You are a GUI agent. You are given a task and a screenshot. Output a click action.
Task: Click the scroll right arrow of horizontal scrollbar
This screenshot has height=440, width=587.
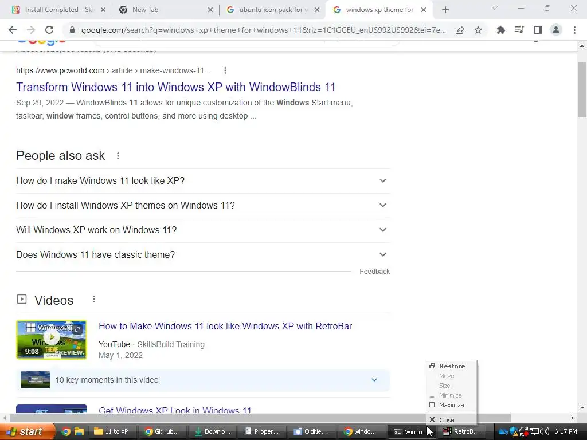(x=573, y=418)
